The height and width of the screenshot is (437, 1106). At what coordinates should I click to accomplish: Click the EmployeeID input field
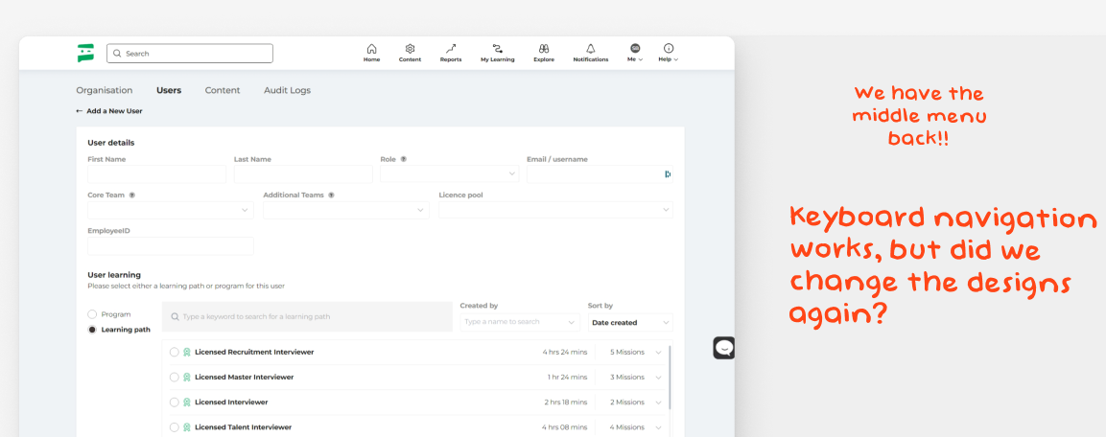click(x=170, y=246)
